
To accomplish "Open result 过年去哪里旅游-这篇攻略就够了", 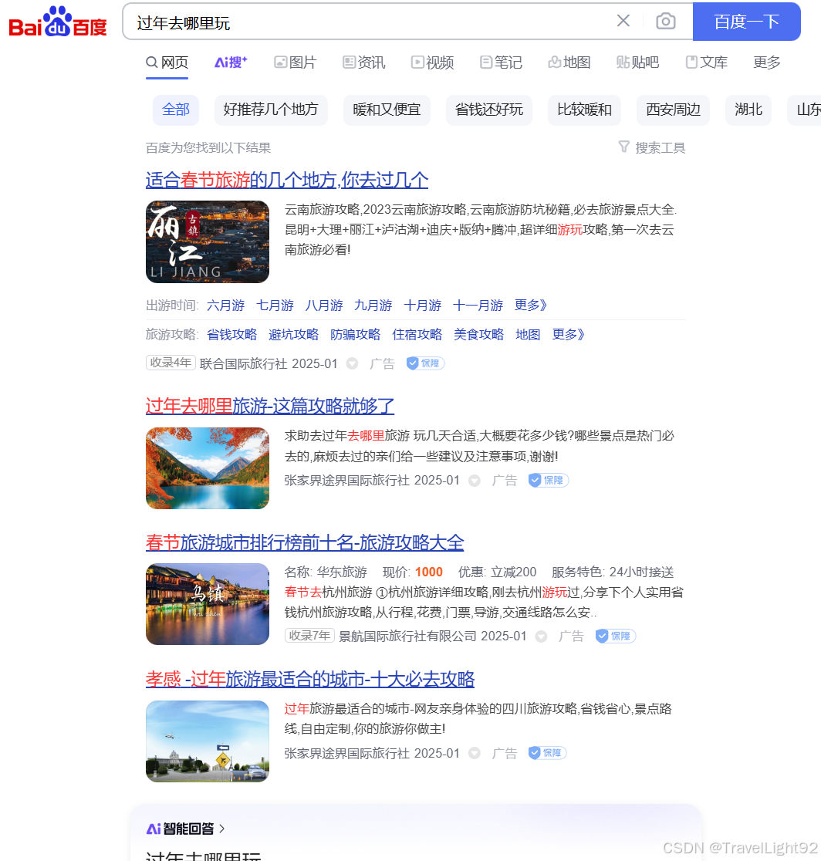I will pos(269,407).
